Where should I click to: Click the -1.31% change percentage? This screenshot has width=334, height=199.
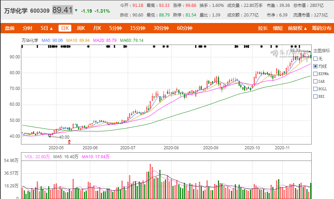tap(102, 11)
